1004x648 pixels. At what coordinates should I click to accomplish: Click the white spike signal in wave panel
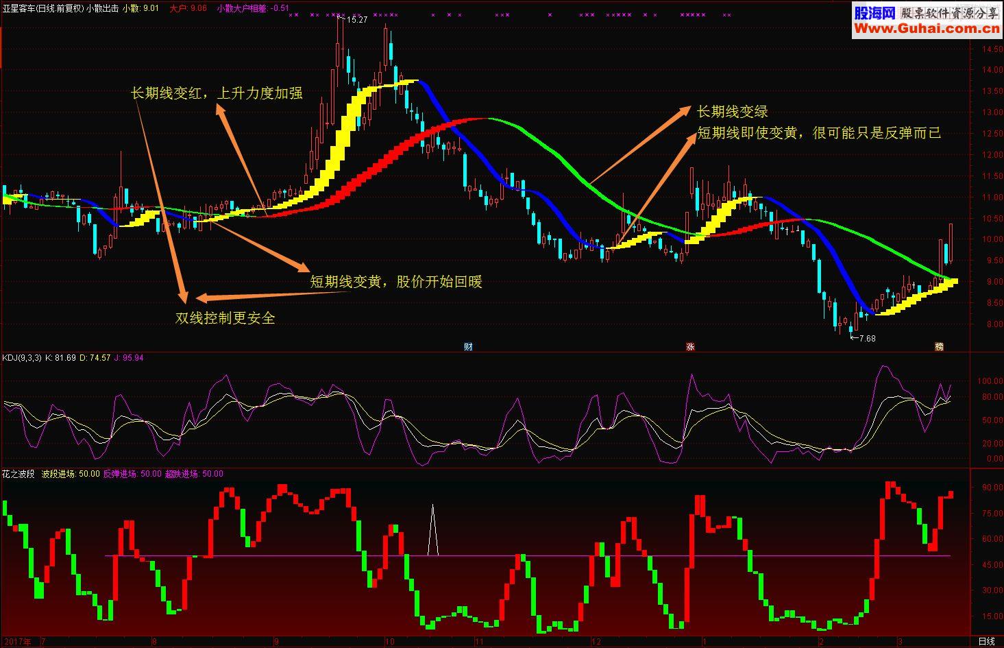click(x=432, y=530)
